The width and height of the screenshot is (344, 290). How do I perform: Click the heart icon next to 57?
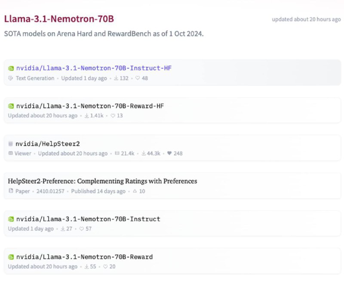tap(81, 229)
